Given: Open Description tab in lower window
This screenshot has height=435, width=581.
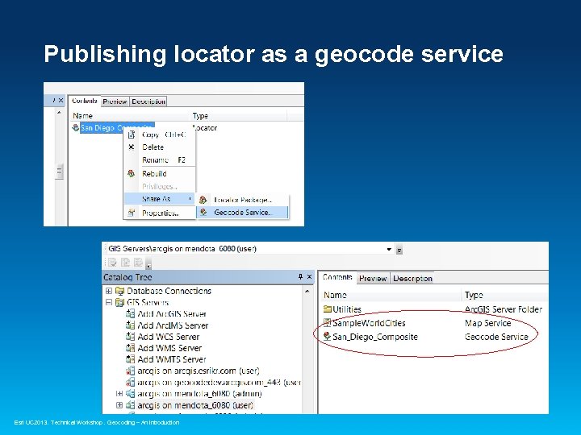Looking at the screenshot, I should [x=412, y=279].
